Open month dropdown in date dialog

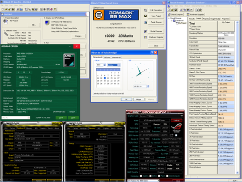119,65
